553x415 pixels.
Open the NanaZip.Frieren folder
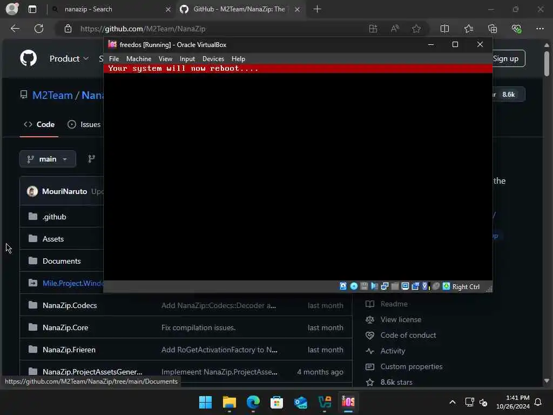click(69, 350)
